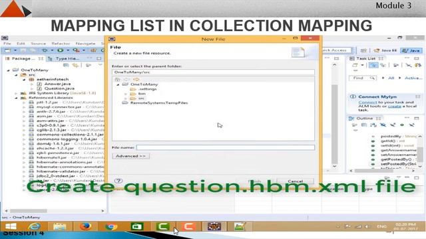Viewport: 426px width, 239px height.
Task: Click the Cancel button in New File dialog
Action: 296,181
